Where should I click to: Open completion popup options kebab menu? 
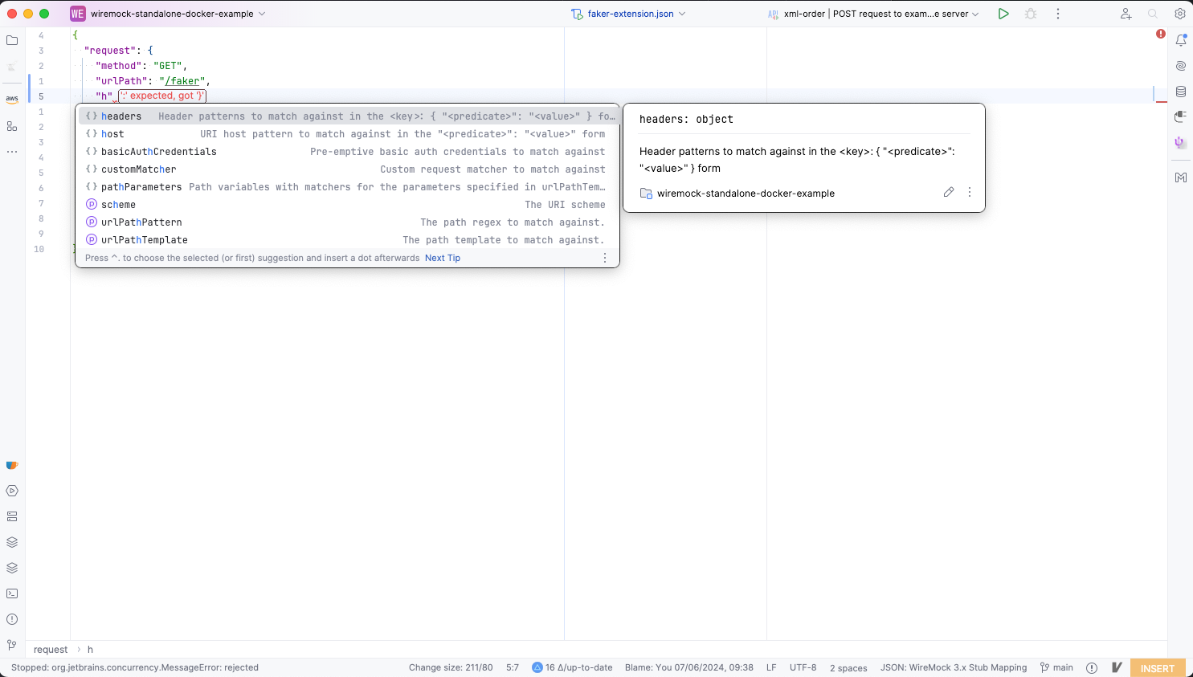[x=605, y=258]
